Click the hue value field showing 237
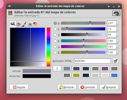Viewport: 127px width, 100px height. (x=112, y=23)
